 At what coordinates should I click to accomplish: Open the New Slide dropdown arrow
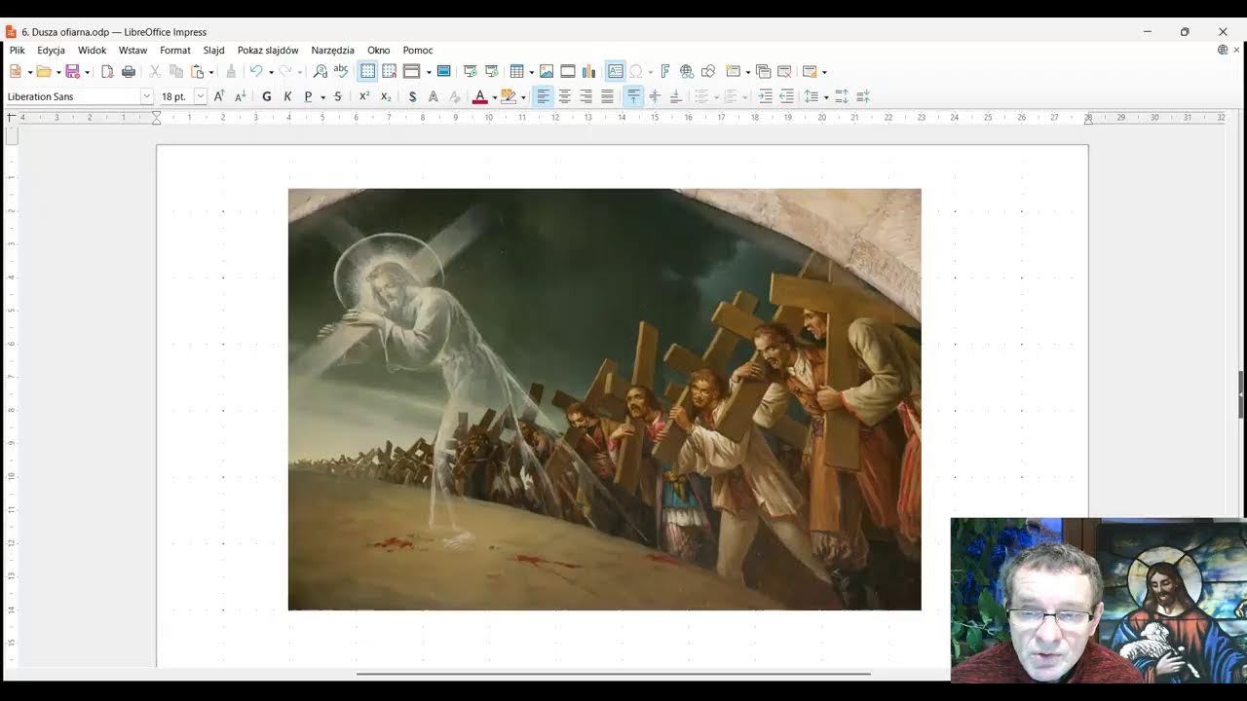pos(747,72)
